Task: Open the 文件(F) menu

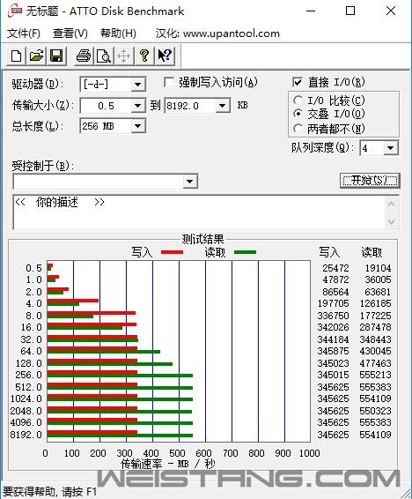Action: point(24,34)
